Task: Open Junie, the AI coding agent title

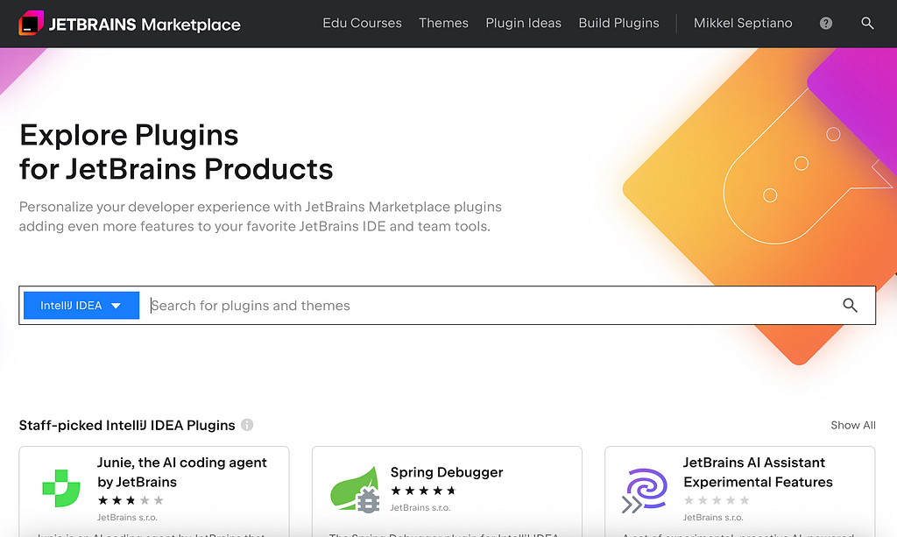Action: [x=182, y=472]
